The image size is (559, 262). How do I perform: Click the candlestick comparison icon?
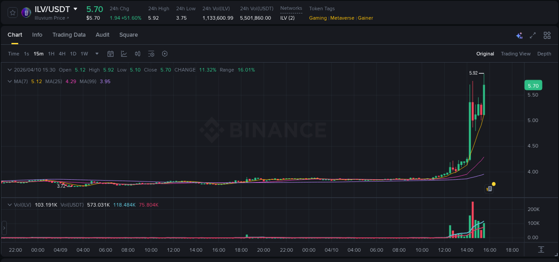click(138, 54)
